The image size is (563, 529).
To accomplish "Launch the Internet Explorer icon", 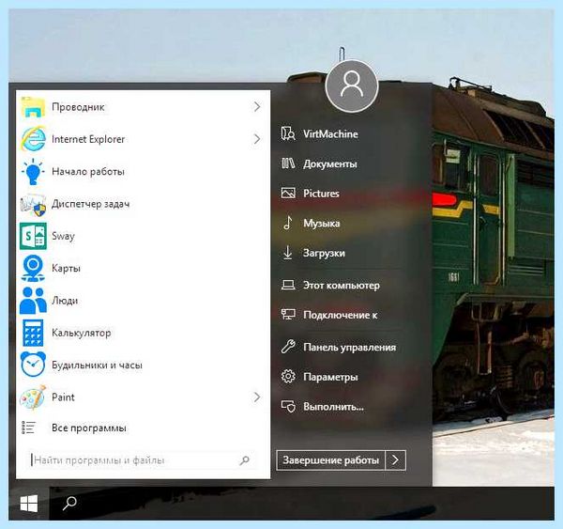I will pyautogui.click(x=33, y=139).
